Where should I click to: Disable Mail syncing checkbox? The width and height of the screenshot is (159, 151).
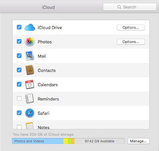(x=19, y=56)
